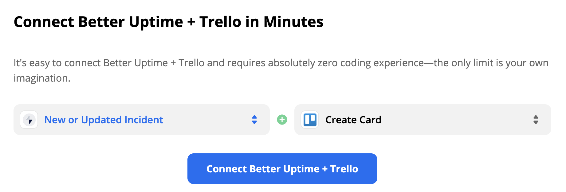Click the Trello logo icon
Viewport: 566px width, 192px height.
point(310,120)
